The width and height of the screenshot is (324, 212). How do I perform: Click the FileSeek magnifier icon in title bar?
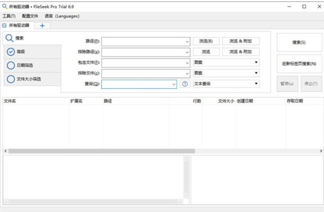click(x=5, y=6)
